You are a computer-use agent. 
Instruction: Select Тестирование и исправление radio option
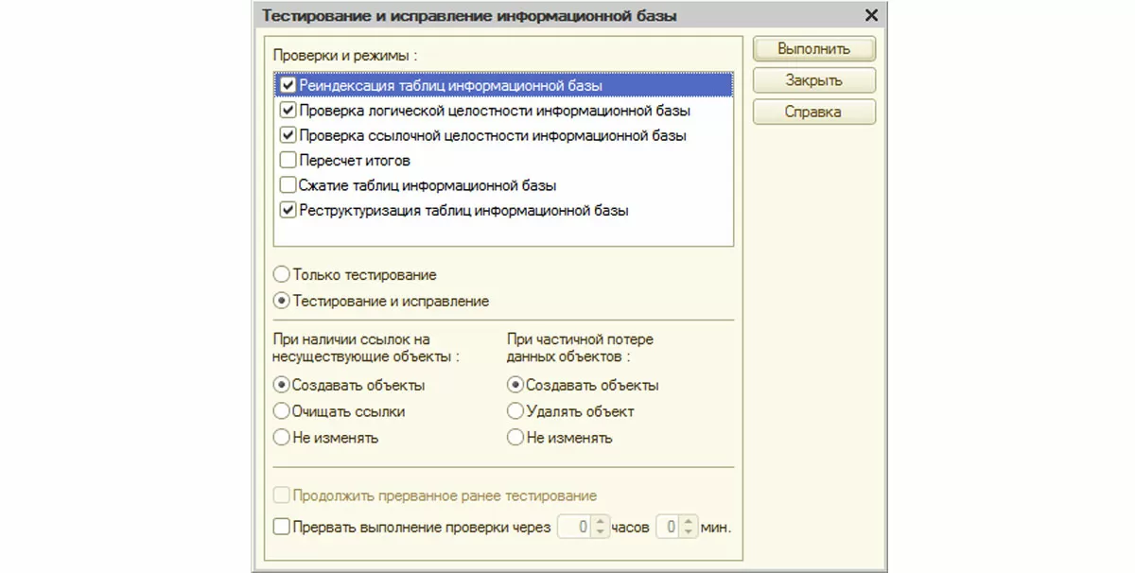click(x=281, y=302)
